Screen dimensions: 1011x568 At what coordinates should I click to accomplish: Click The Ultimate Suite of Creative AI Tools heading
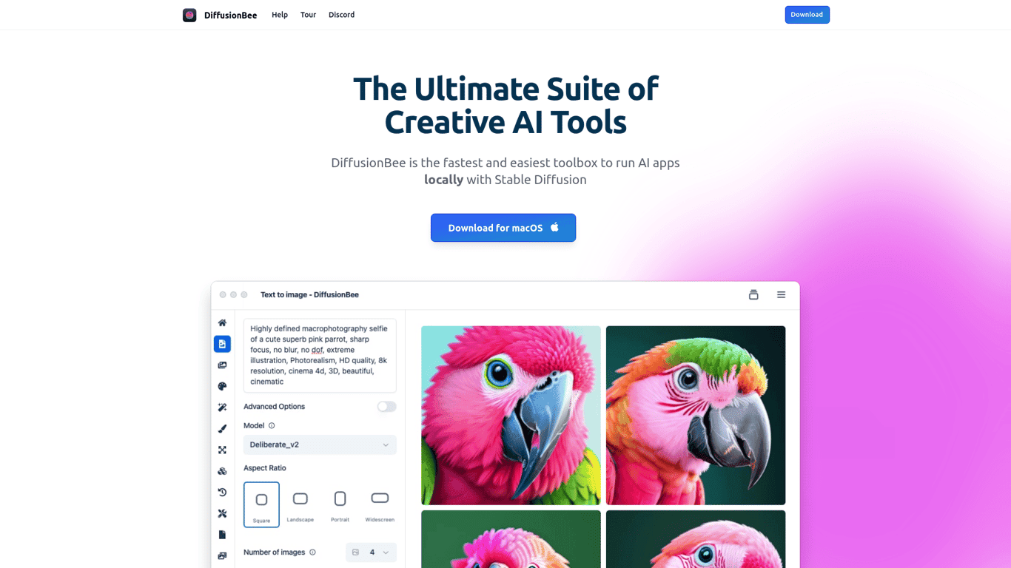(x=505, y=105)
